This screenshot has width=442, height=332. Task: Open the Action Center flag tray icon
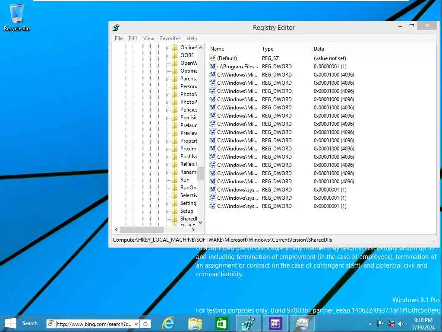[x=380, y=324]
